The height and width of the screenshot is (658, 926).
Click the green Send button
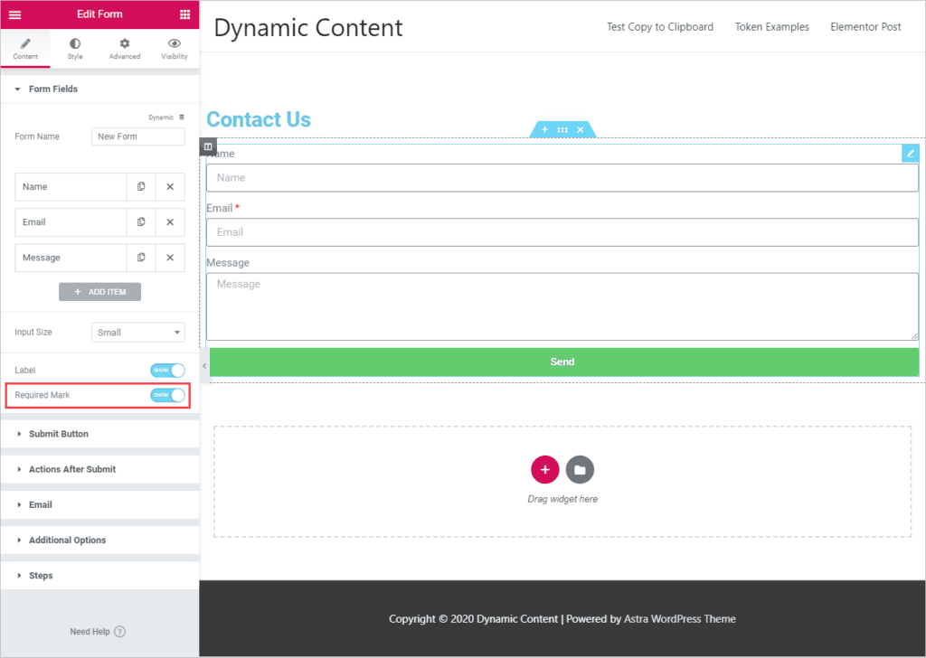[x=562, y=362]
